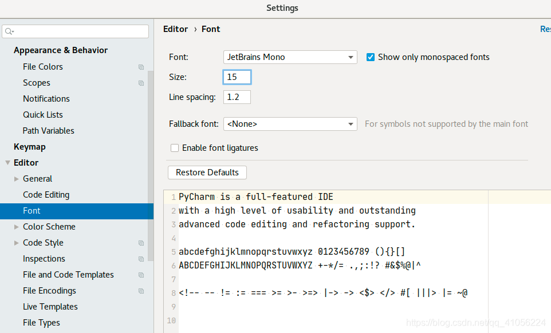551x333 pixels.
Task: Click the project-level icon beside Inspections
Action: pos(141,259)
